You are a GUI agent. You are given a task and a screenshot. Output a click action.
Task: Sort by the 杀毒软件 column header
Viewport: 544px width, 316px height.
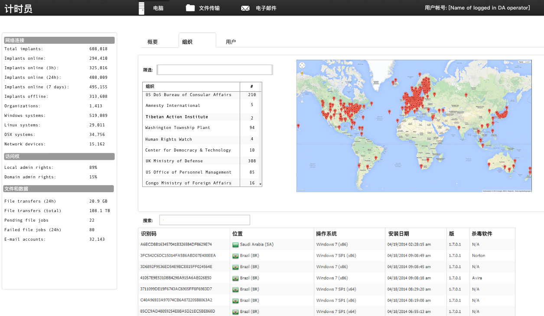pos(492,233)
